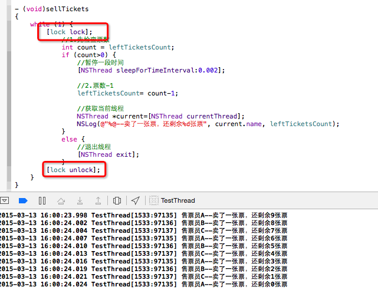Click the [lock lock]; code line
Image resolution: width=378 pixels, height=300 pixels.
[70, 32]
